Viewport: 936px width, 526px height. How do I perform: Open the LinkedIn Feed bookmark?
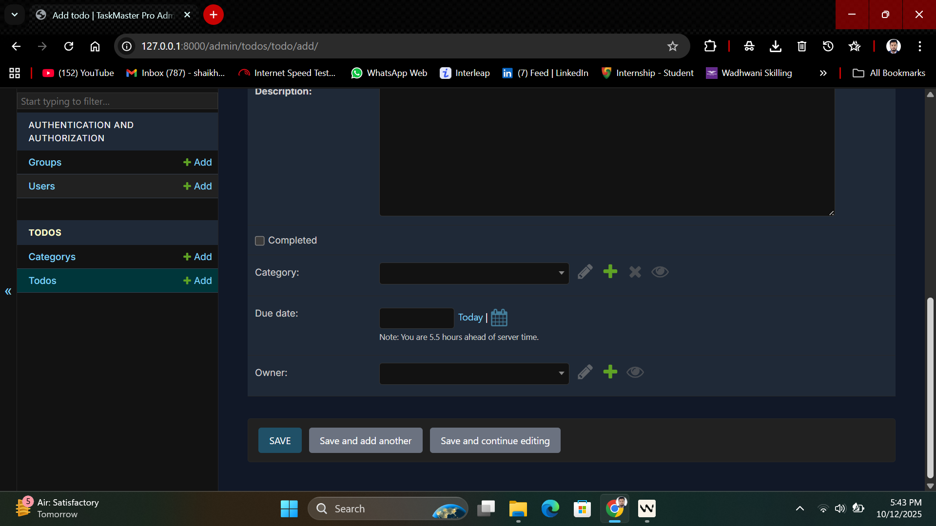545,73
